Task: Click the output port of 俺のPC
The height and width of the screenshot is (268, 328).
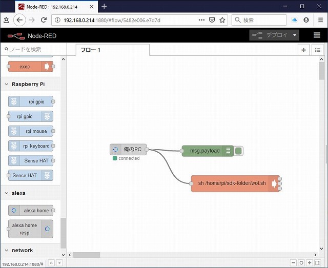Action: (x=147, y=150)
